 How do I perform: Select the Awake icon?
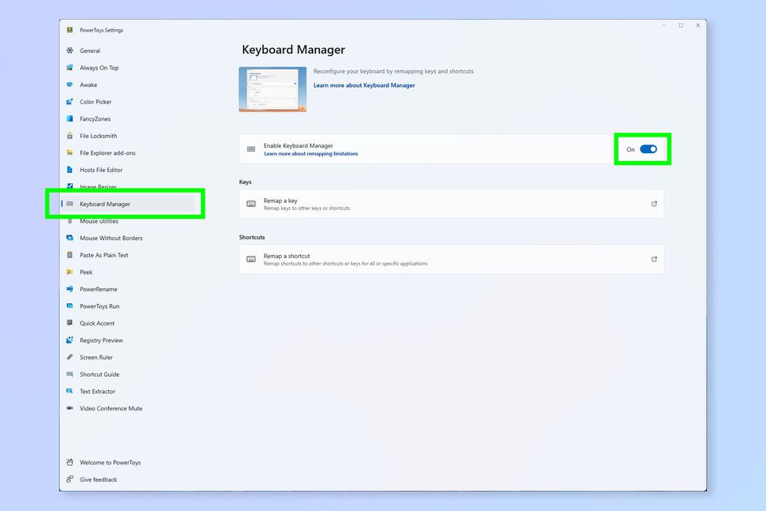(71, 85)
